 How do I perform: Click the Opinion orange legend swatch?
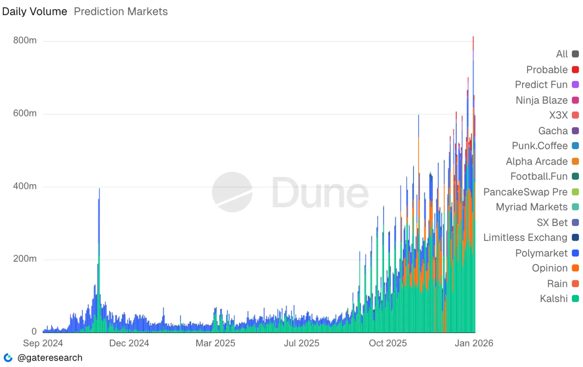click(575, 268)
